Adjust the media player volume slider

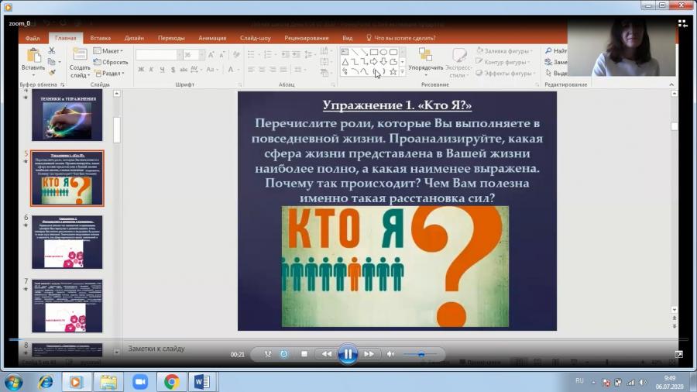click(420, 354)
